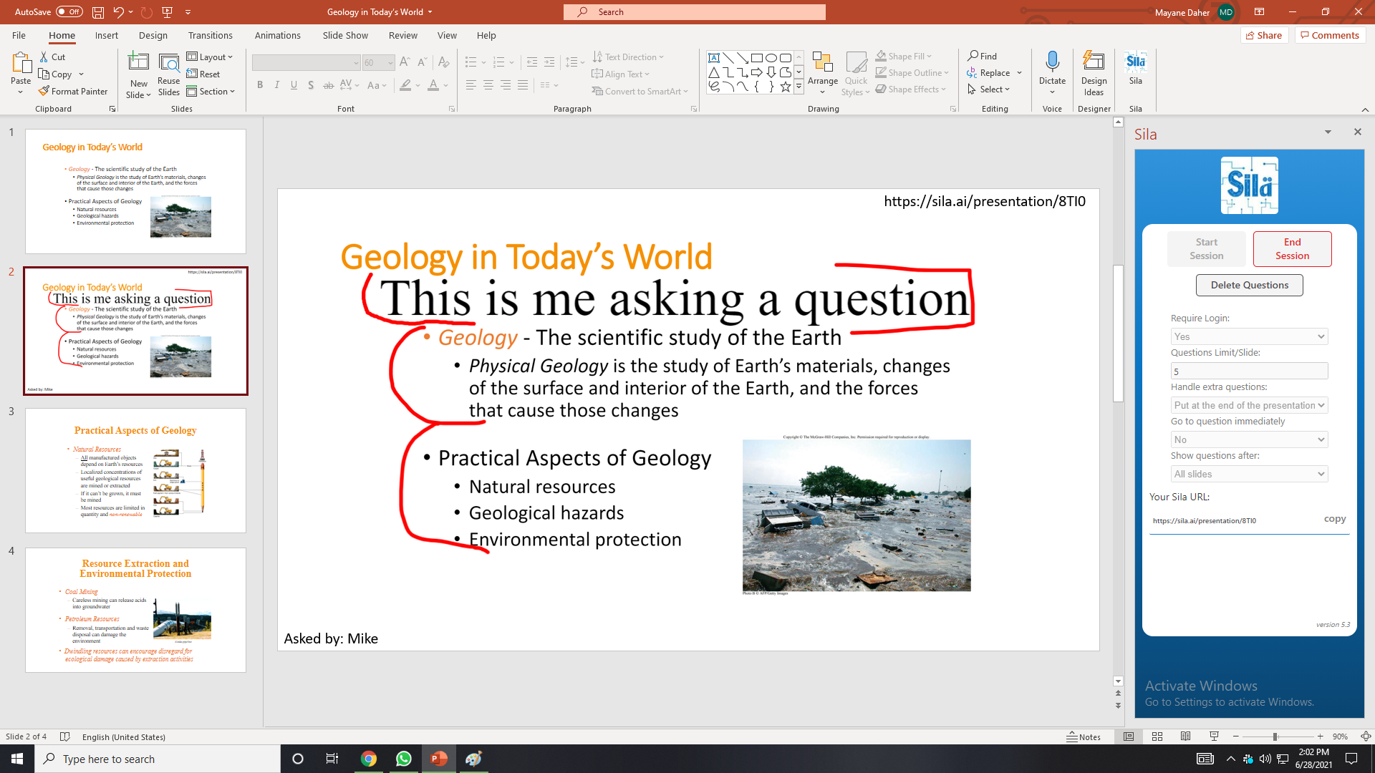Open the Arrange objects menu

[823, 73]
